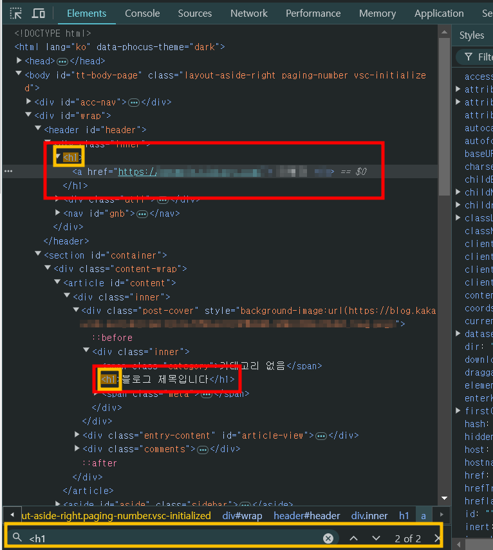Select the DOCTYPE html line
Image resolution: width=493 pixels, height=550 pixels.
point(53,33)
